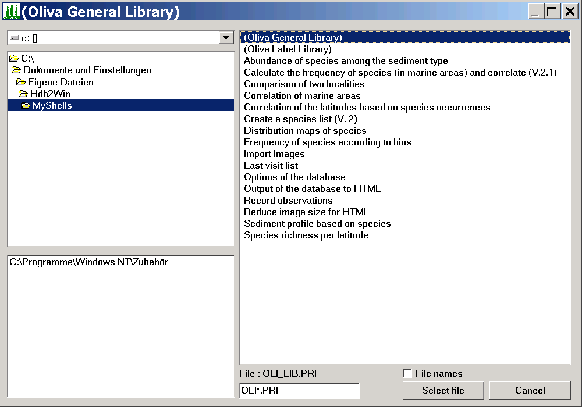Pick Species richness per latitude
Image resolution: width=582 pixels, height=407 pixels.
point(306,235)
